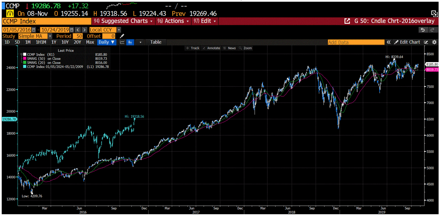The height and width of the screenshot is (218, 441).
Task: Select the line chart type icon
Action: [122, 42]
